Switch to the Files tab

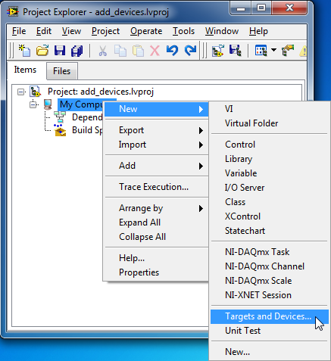tap(62, 71)
